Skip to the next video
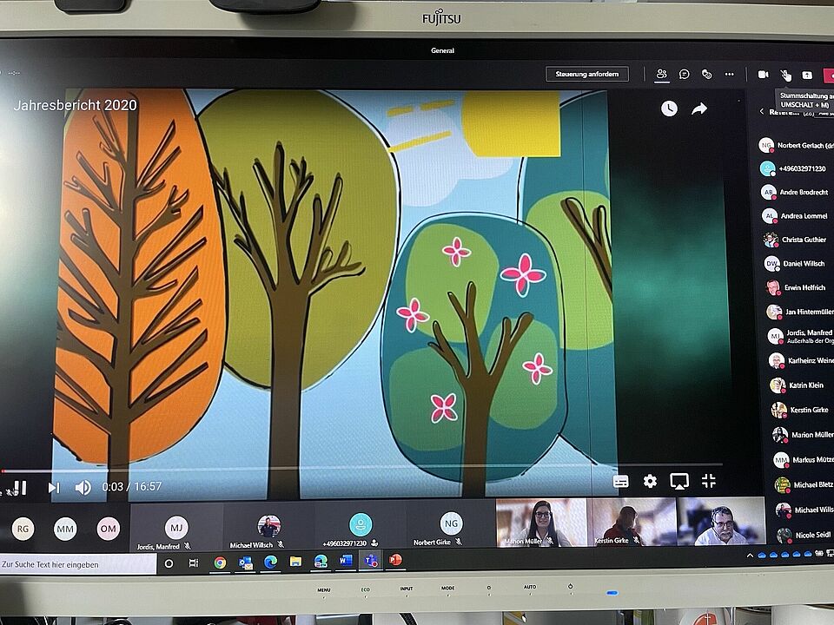834x625 pixels. [x=54, y=487]
